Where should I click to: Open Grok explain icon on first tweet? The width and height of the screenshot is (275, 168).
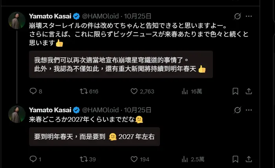coord(237,16)
